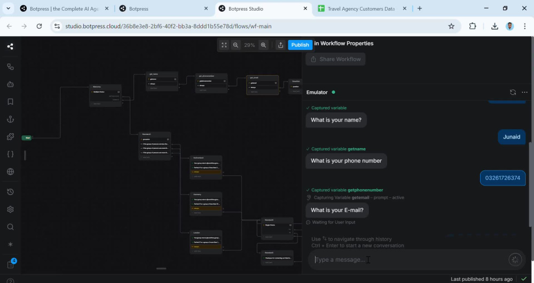Click the Waiting for User Input status

point(331,222)
